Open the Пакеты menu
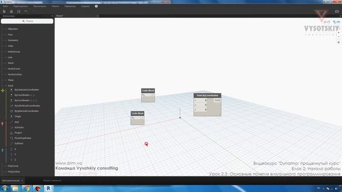 coord(56,6)
